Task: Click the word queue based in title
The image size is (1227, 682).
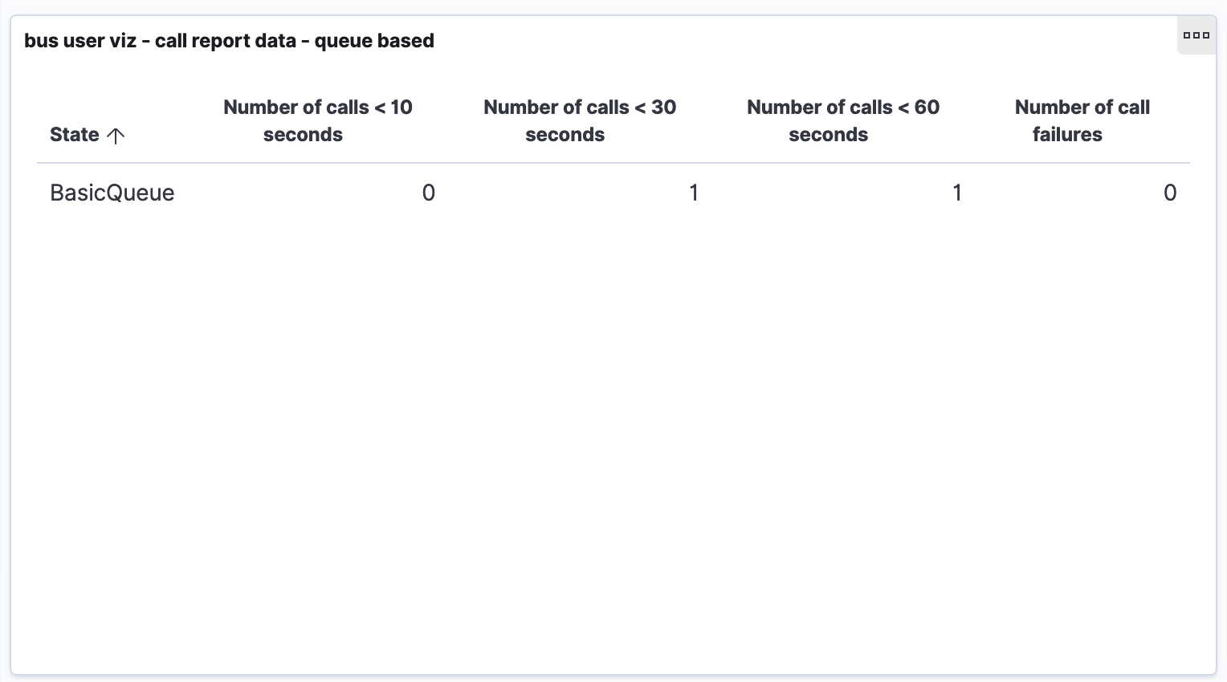Action: coord(374,41)
